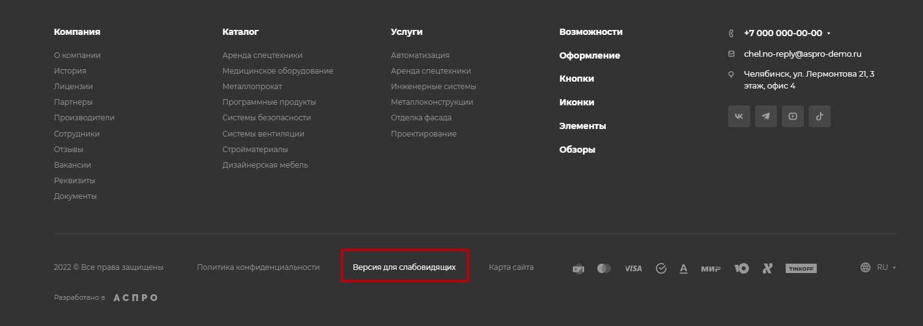Go to Вакансии page
Viewport: 923px width, 326px height.
72,165
